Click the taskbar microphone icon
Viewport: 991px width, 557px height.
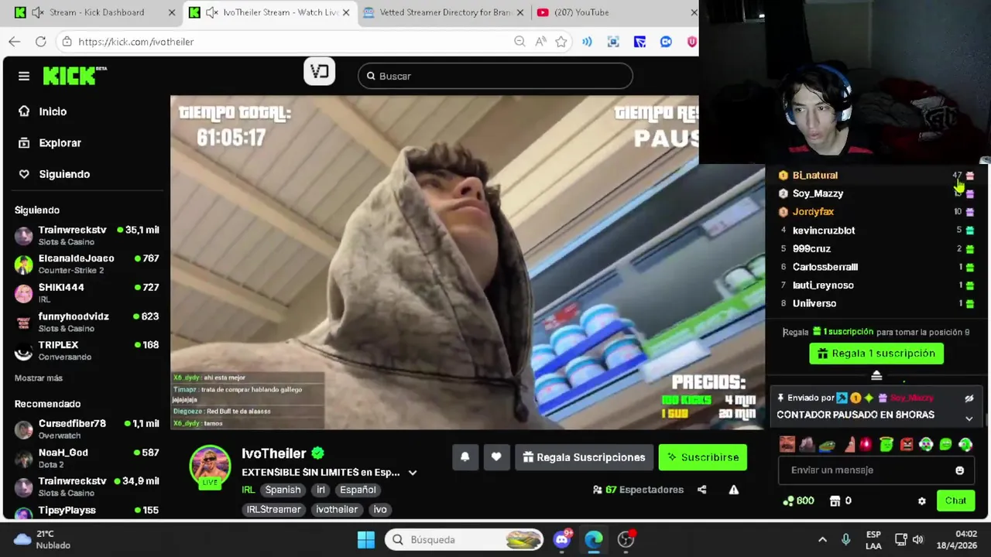845,539
